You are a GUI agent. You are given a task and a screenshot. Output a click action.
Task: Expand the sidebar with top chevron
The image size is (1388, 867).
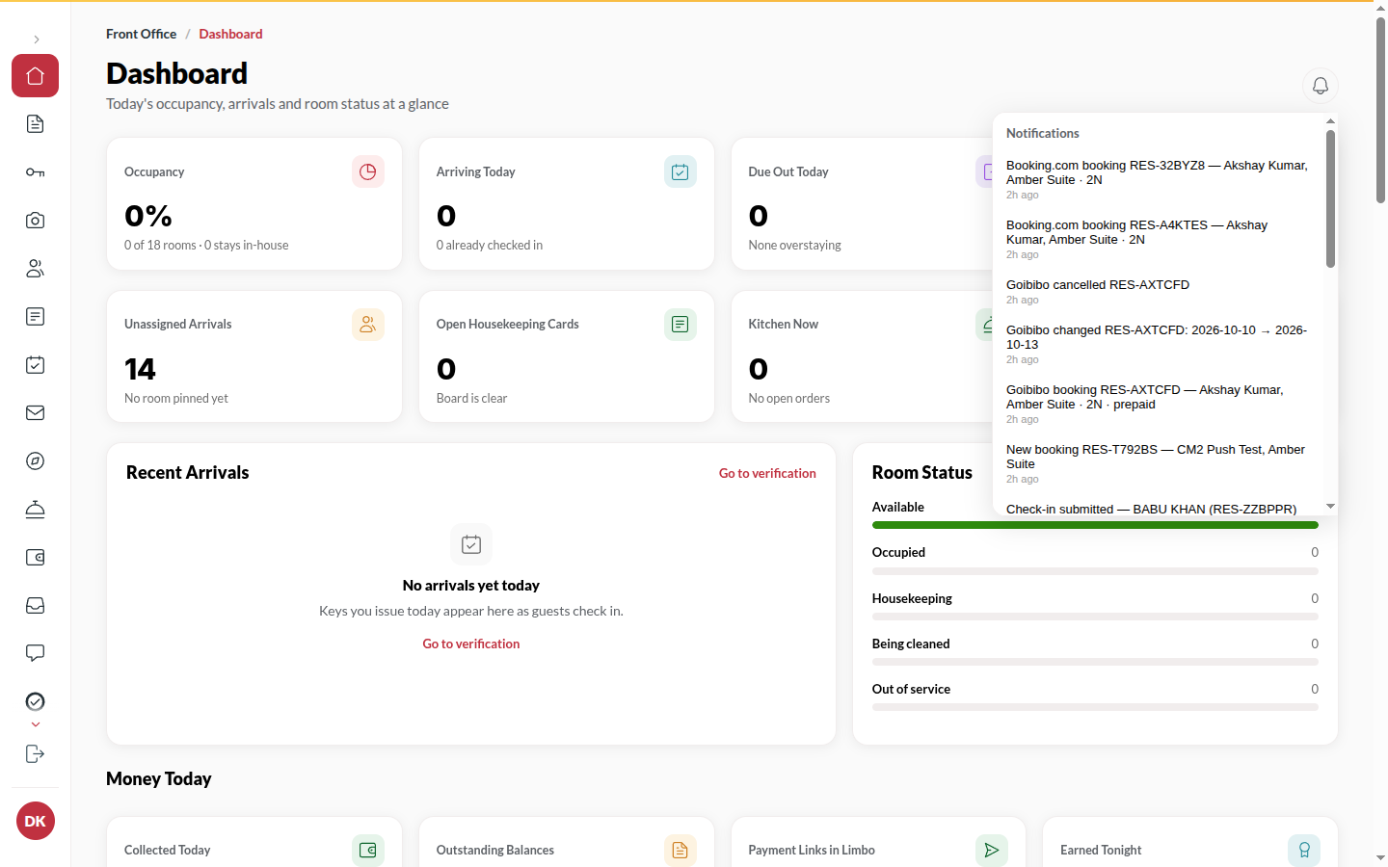[x=36, y=39]
